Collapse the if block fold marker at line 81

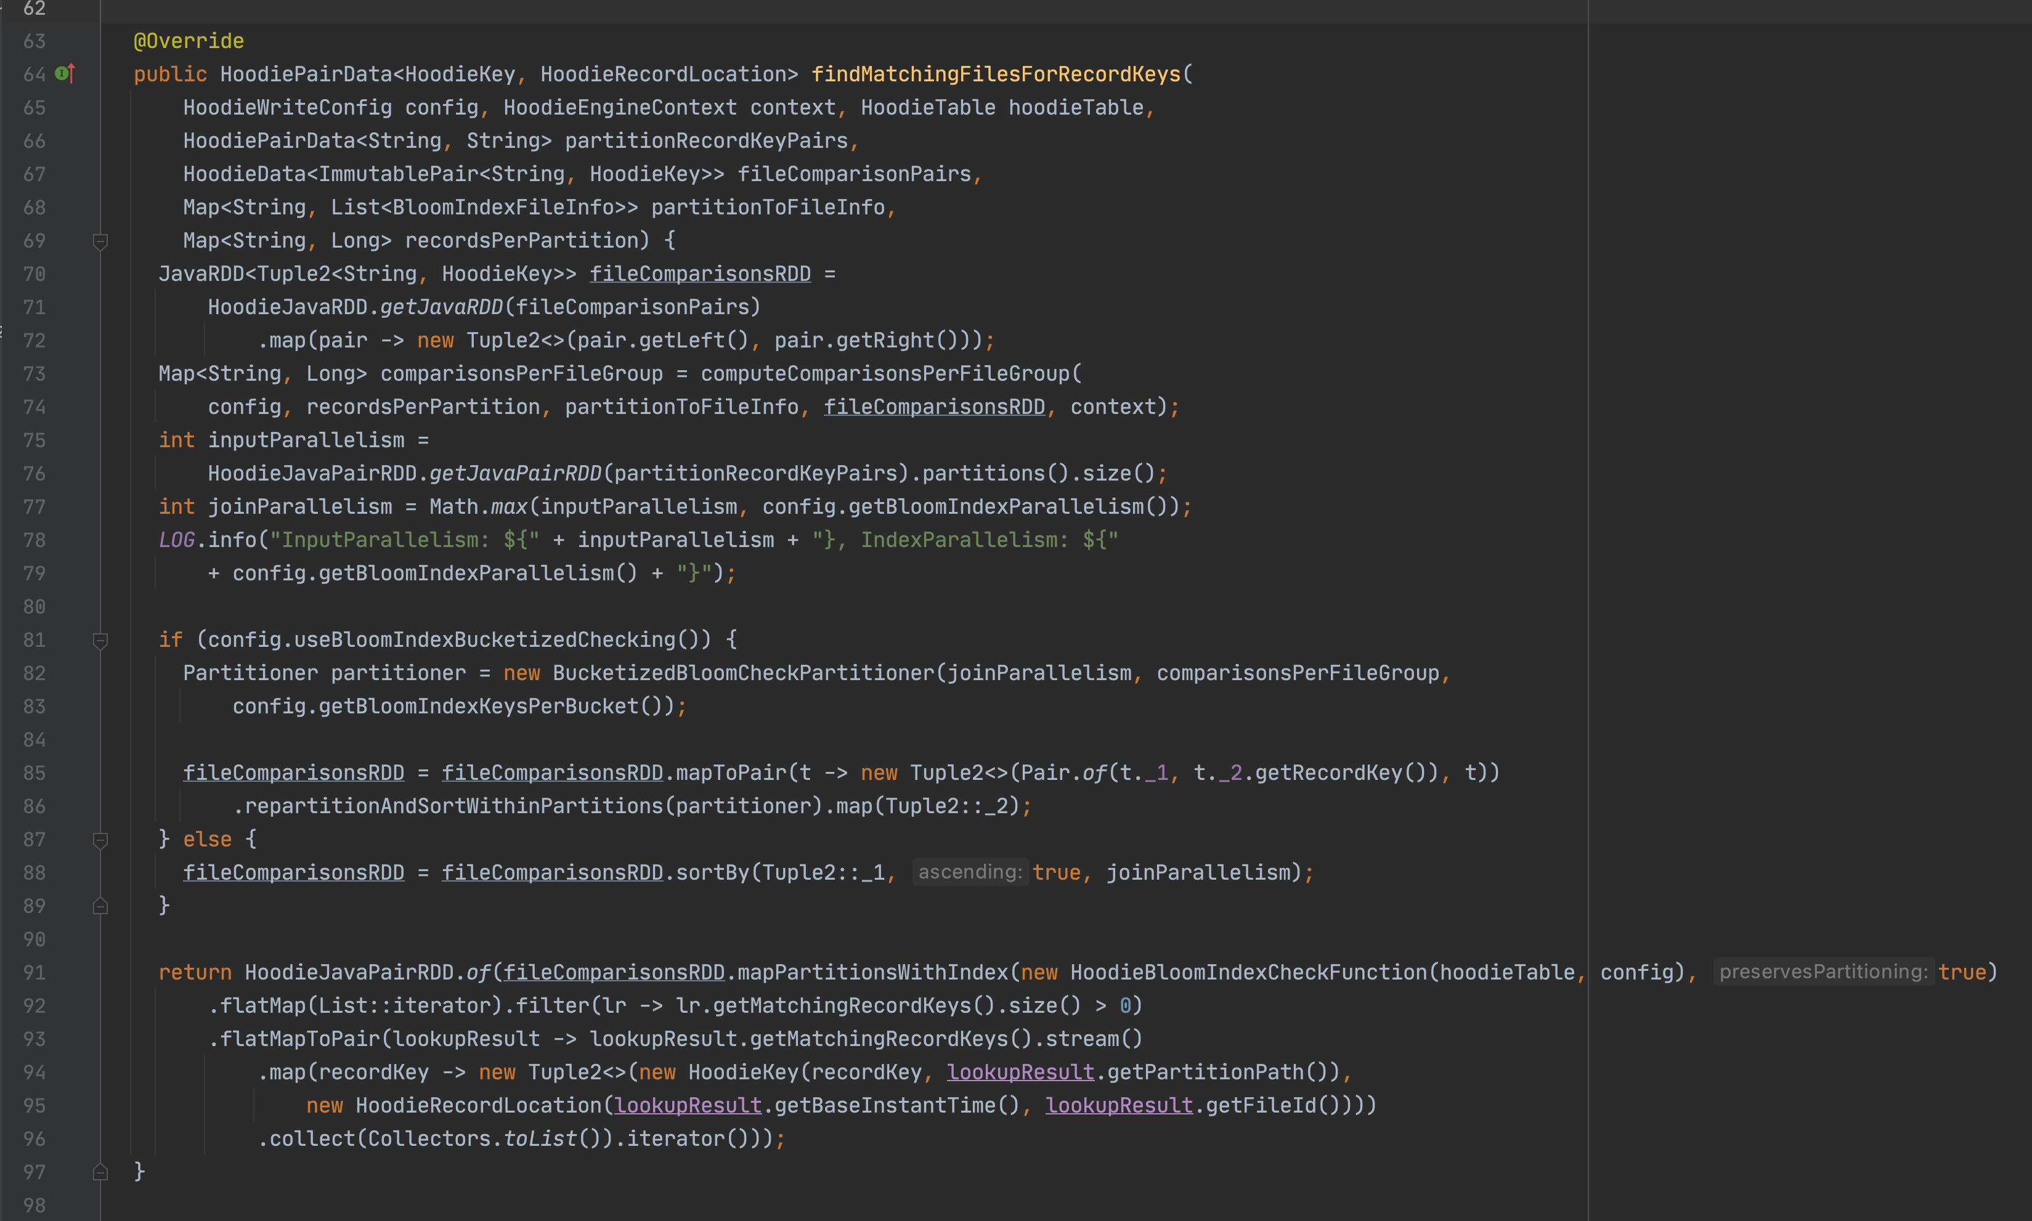point(100,640)
